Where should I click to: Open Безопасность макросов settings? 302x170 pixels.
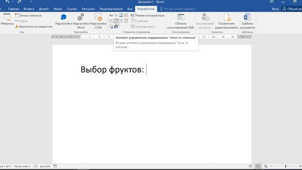tap(34, 26)
